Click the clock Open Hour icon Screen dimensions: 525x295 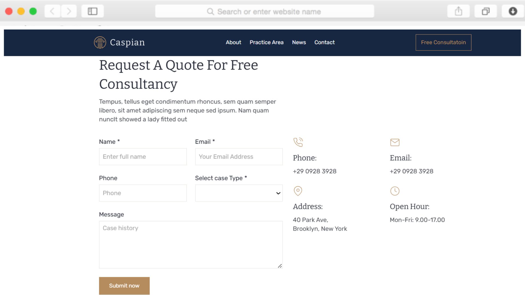395,191
